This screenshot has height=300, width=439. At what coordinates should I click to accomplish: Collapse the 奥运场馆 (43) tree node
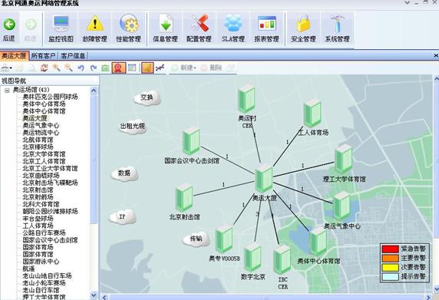point(7,90)
